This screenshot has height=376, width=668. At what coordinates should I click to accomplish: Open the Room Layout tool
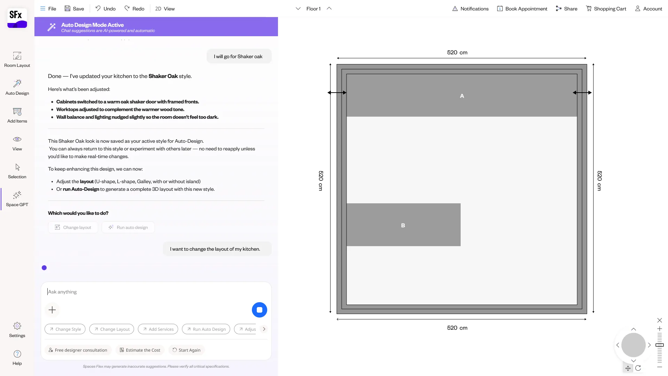[x=17, y=60]
